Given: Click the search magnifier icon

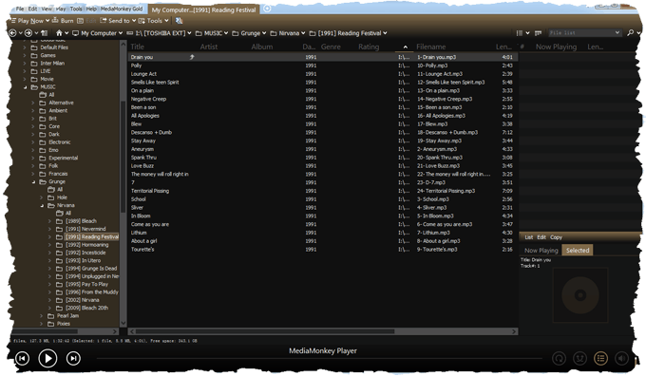Looking at the screenshot, I should click(630, 32).
